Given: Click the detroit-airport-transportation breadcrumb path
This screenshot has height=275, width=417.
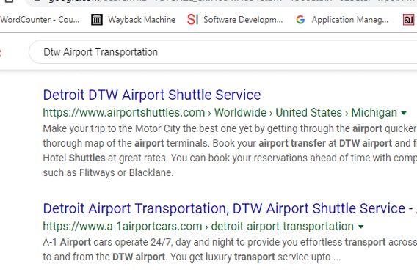Looking at the screenshot, I should [282, 227].
